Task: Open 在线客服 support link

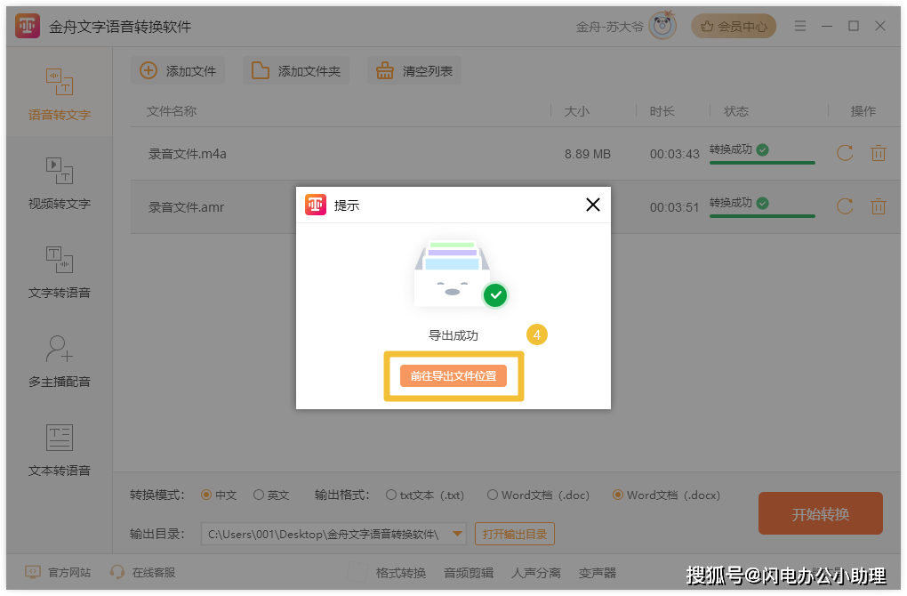Action: pos(142,572)
